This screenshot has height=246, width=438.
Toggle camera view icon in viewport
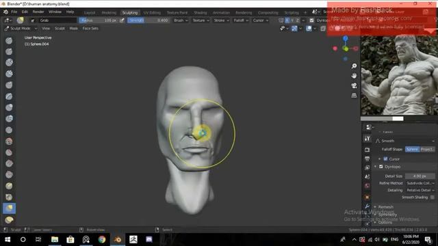coord(354,85)
